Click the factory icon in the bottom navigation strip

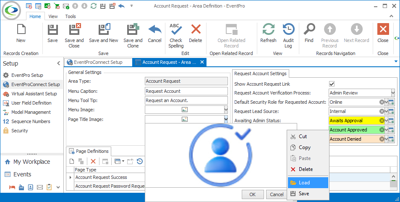click(x=21, y=187)
